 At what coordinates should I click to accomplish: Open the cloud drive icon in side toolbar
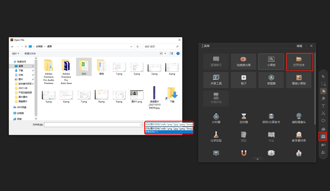point(323,129)
